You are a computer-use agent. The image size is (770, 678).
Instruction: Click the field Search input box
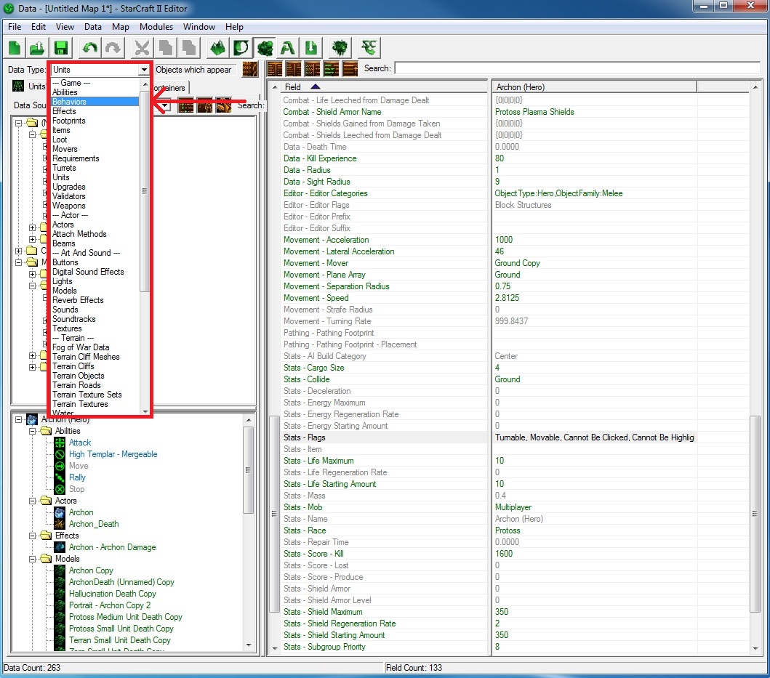click(x=578, y=68)
